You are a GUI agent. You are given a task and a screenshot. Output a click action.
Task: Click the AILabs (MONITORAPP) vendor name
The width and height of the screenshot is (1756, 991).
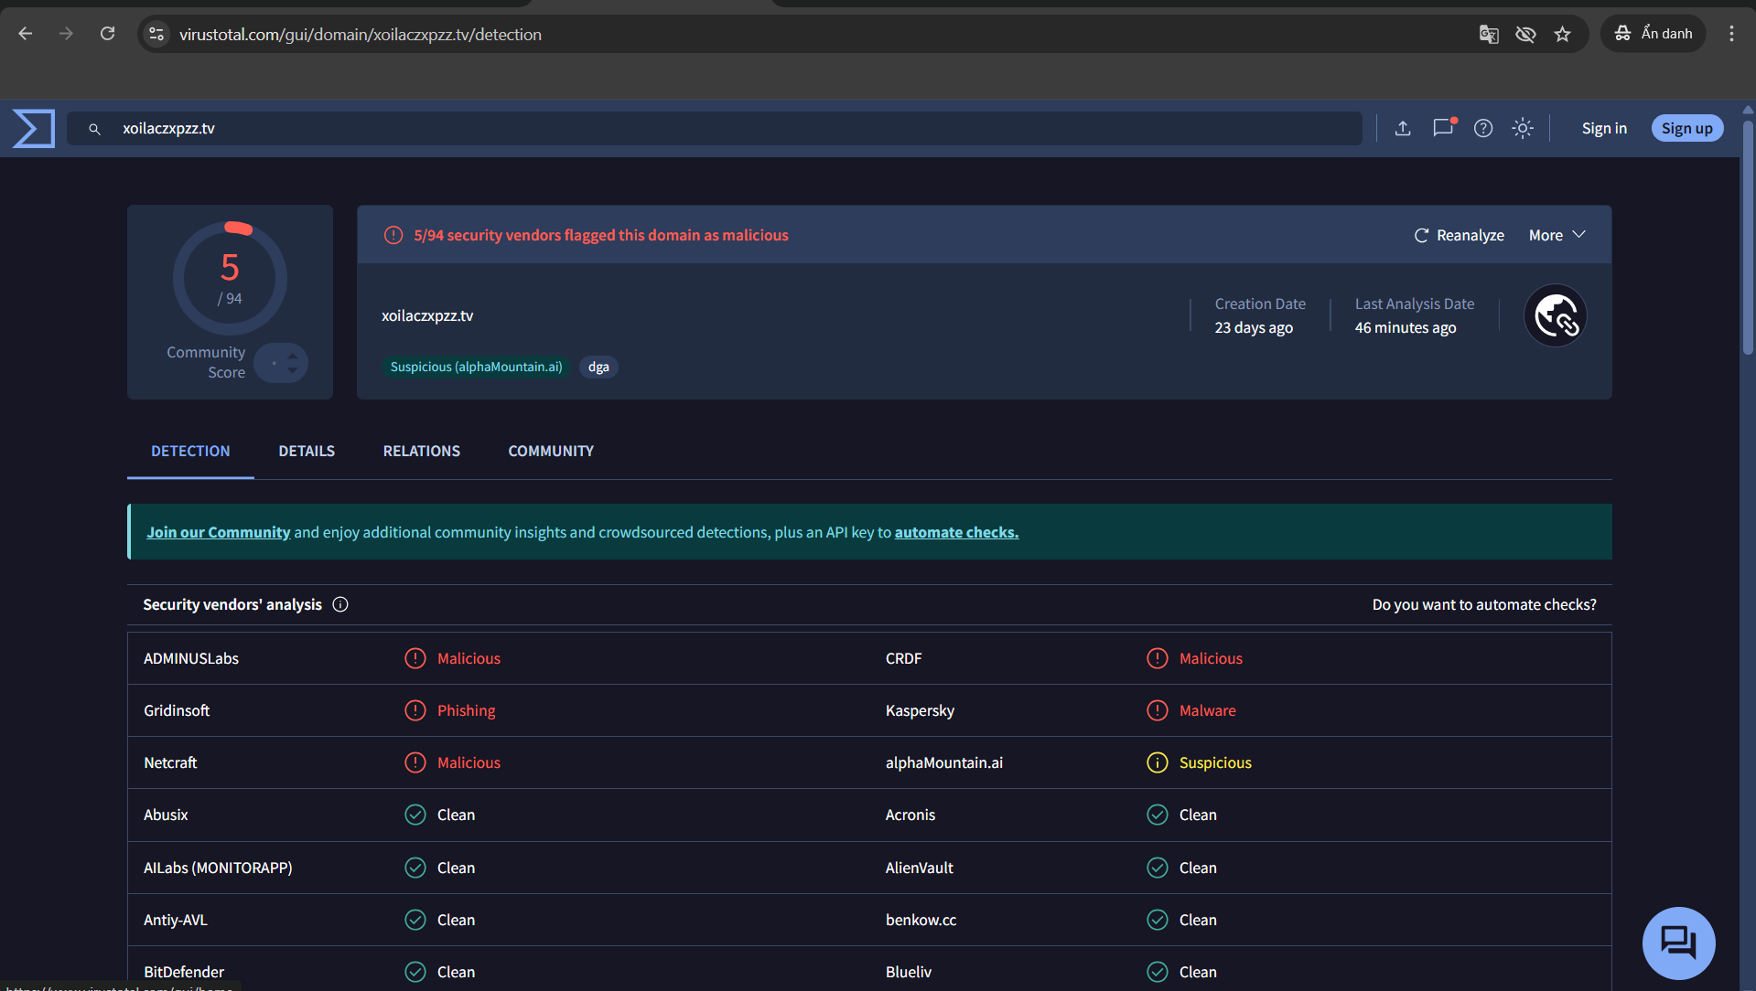(218, 868)
